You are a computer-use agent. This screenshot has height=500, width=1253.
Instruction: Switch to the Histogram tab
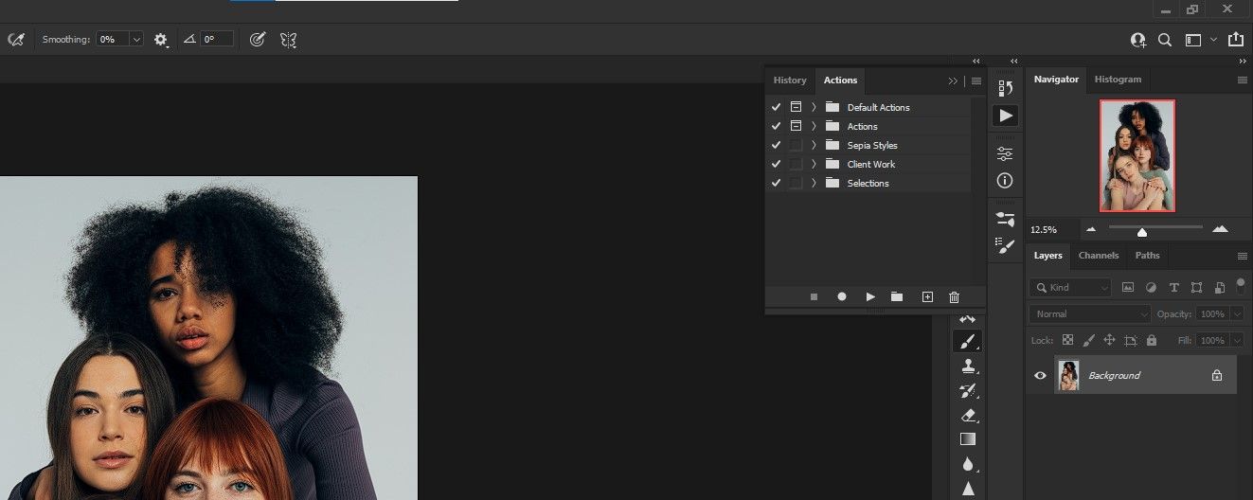pos(1119,80)
